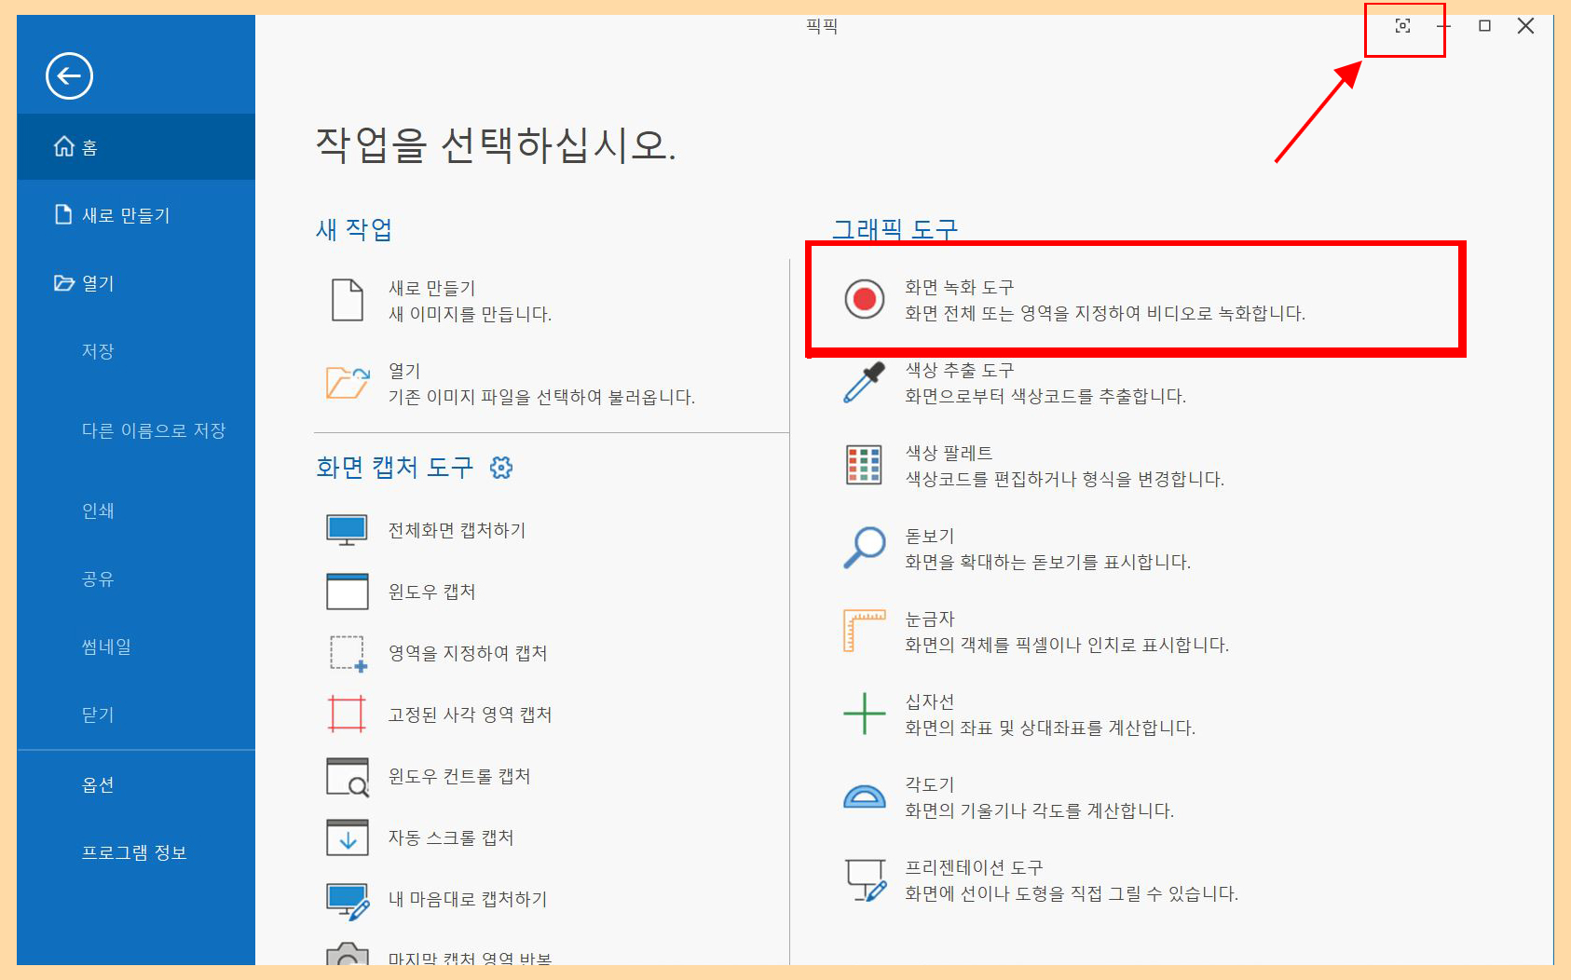Viewport: 1571px width, 980px height.
Task: Open 프로그램 정보 in the sidebar
Action: pyautogui.click(x=136, y=852)
